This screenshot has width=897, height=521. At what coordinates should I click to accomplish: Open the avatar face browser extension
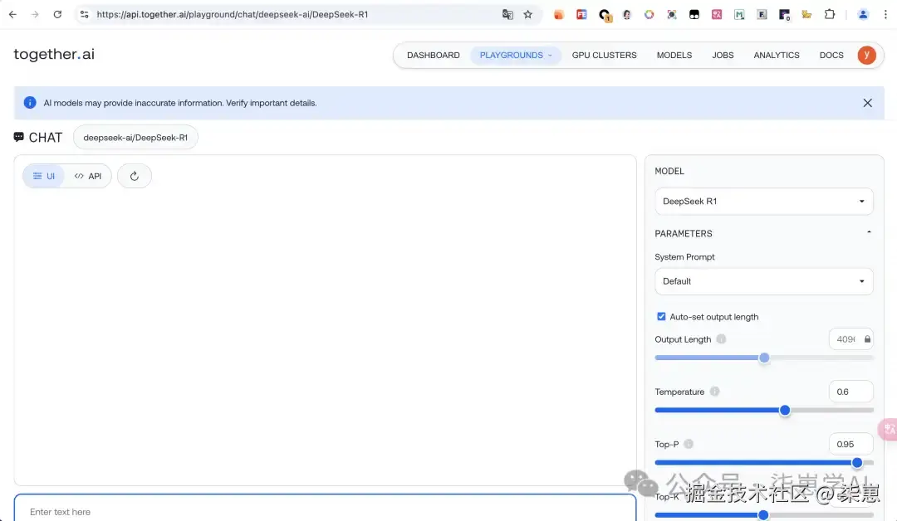[626, 15]
